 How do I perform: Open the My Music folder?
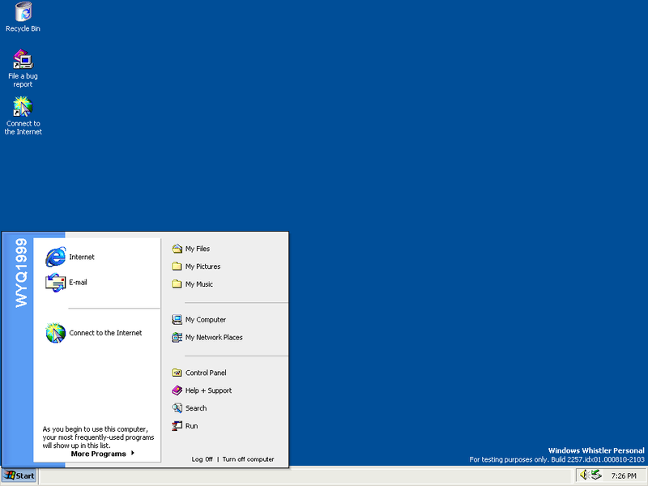coord(199,284)
